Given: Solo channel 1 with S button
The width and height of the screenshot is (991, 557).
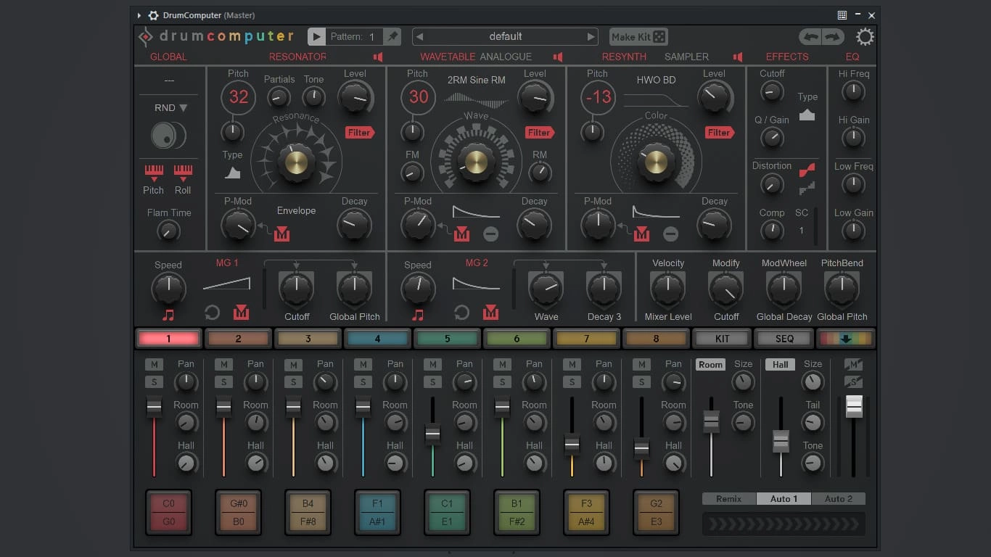Looking at the screenshot, I should coord(154,382).
